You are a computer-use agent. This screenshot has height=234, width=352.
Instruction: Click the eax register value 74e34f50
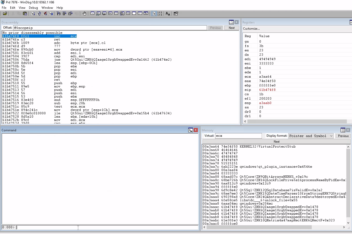[267, 81]
